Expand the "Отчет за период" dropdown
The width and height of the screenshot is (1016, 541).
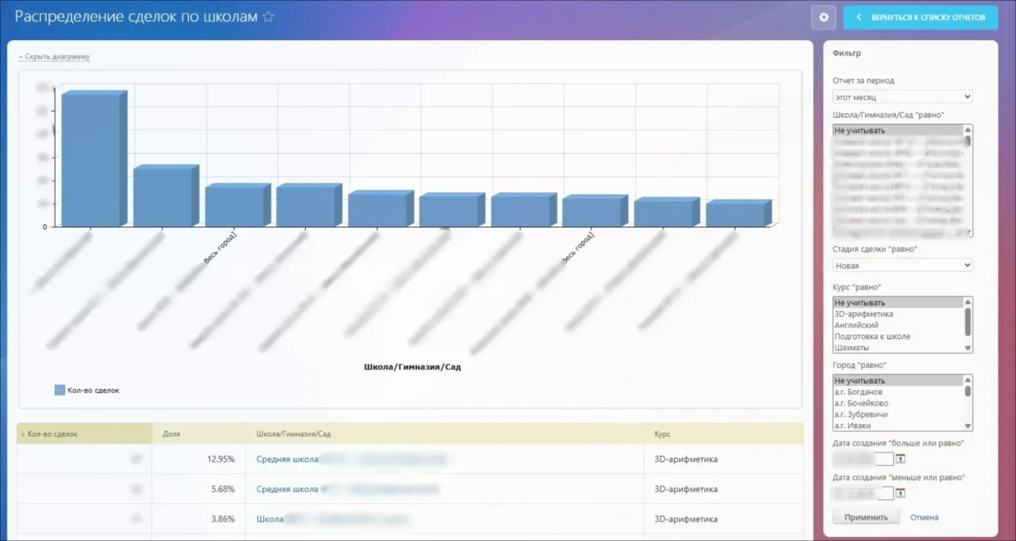(x=902, y=97)
